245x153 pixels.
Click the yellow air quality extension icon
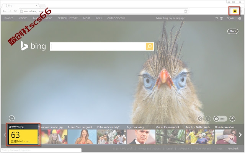tap(235, 11)
